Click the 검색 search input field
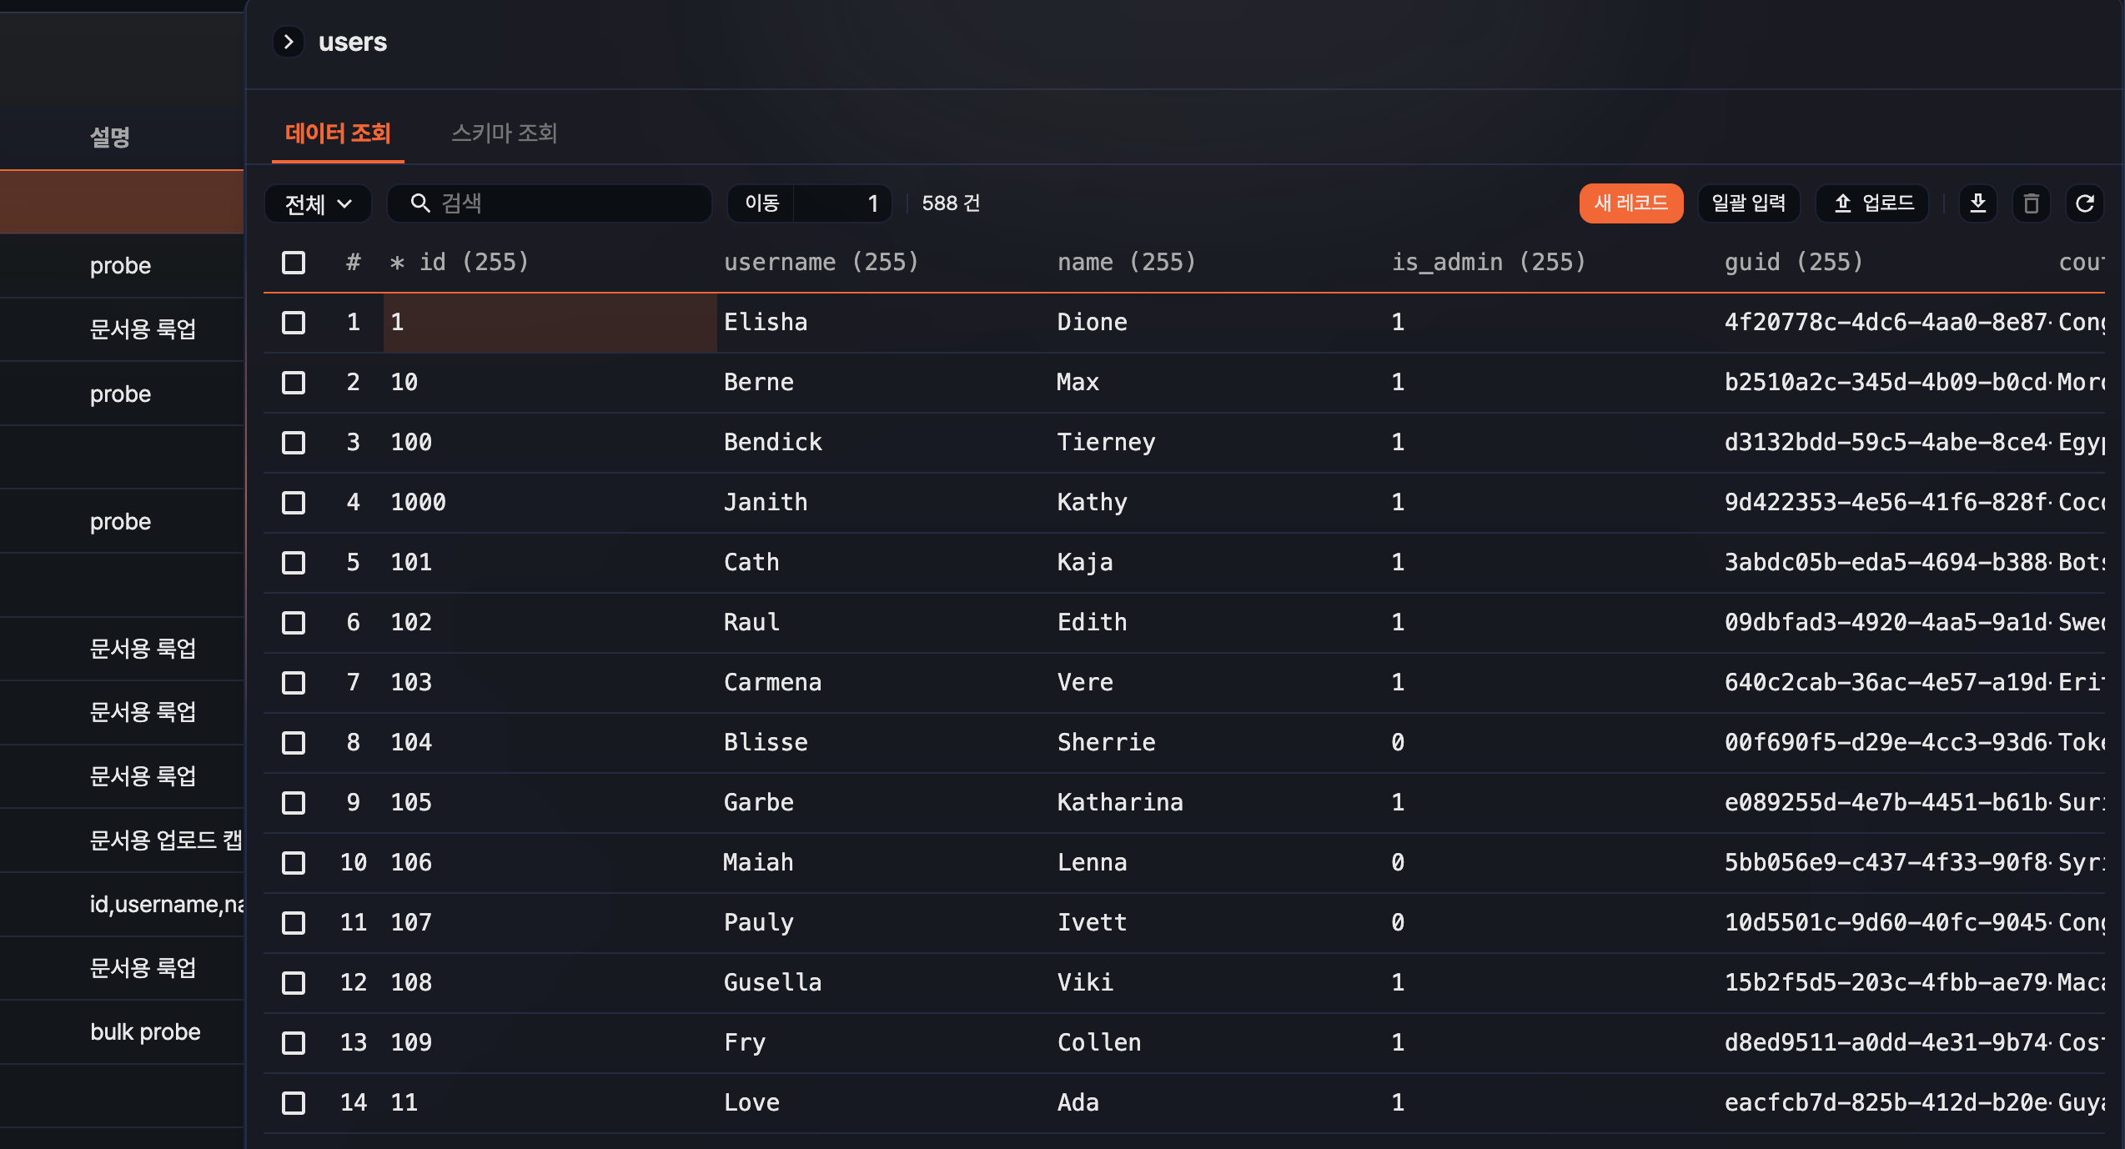This screenshot has width=2125, height=1149. pos(567,203)
